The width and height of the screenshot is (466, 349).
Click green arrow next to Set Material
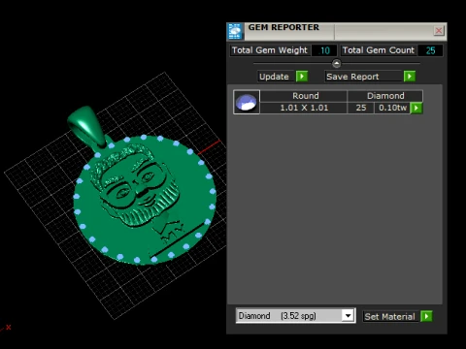(x=426, y=316)
